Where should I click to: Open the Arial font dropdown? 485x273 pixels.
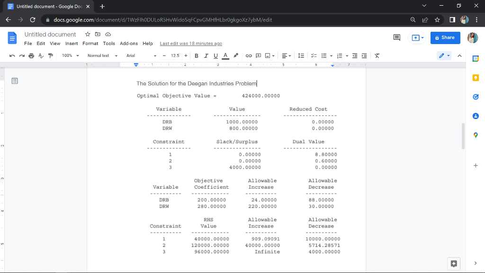pos(141,56)
